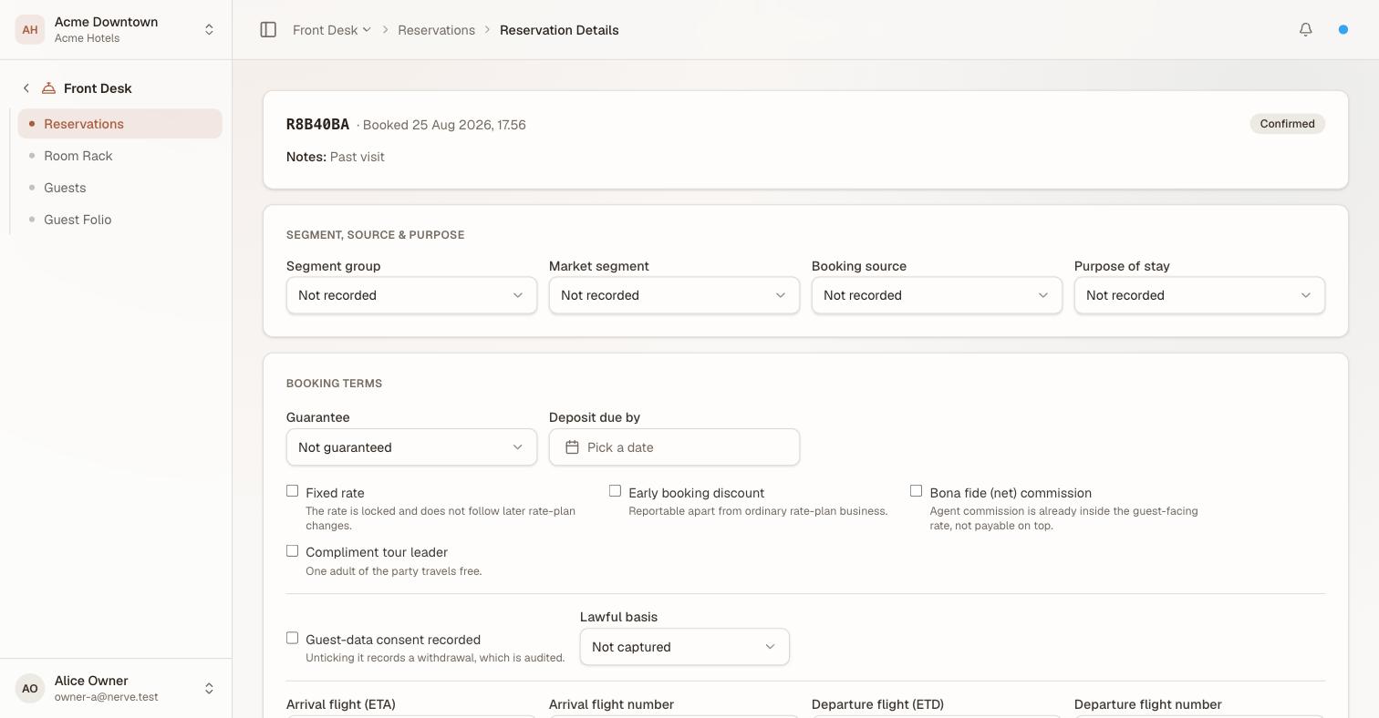1379x718 pixels.
Task: Expand the Lawful basis dropdown
Action: [684, 647]
